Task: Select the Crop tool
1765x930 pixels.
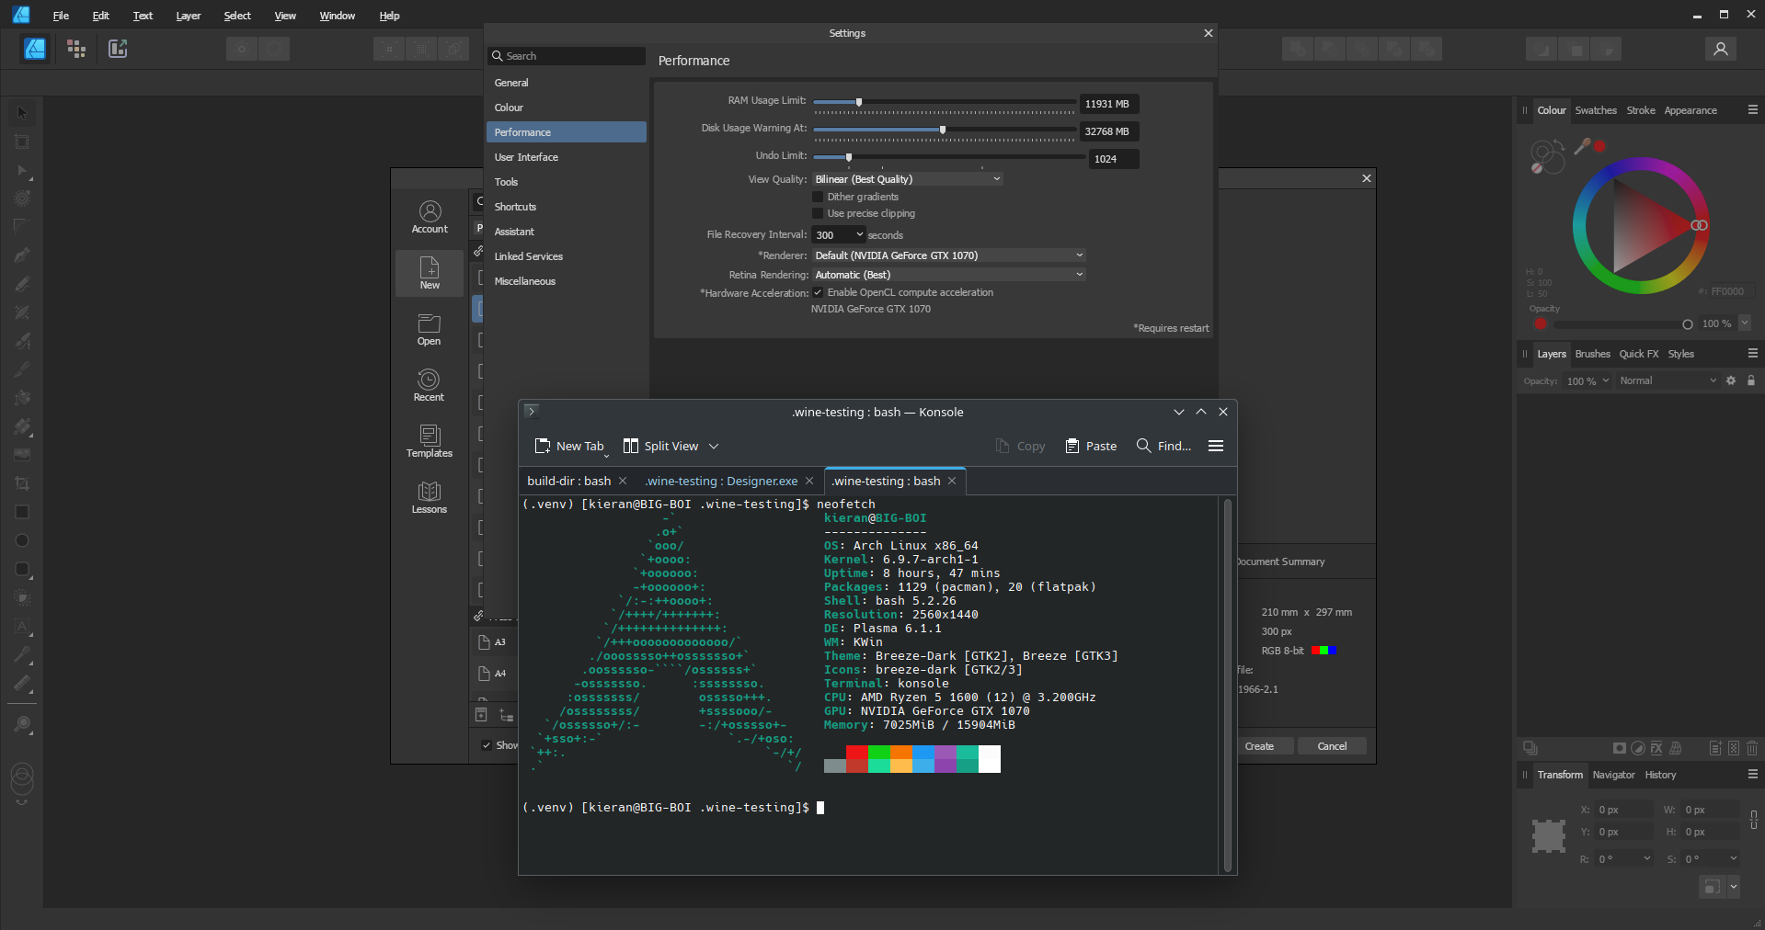Action: coord(22,483)
